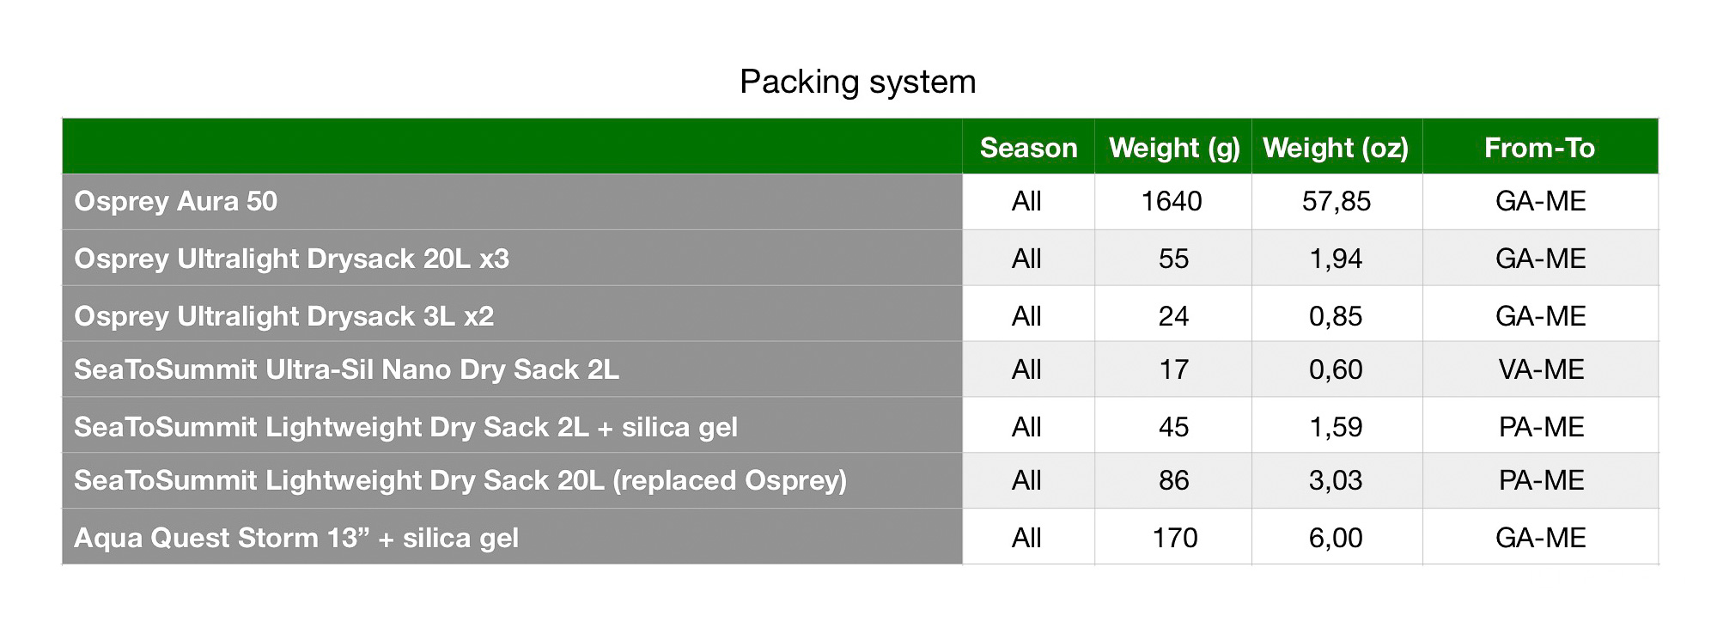The image size is (1711, 628).
Task: Select the Dry Sack 20L replaced Osprey cell
Action: 512,480
